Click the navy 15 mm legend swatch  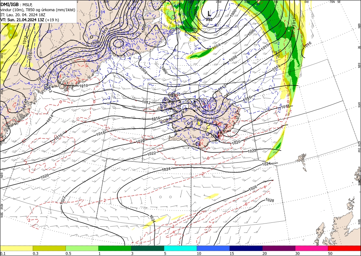point(246,248)
